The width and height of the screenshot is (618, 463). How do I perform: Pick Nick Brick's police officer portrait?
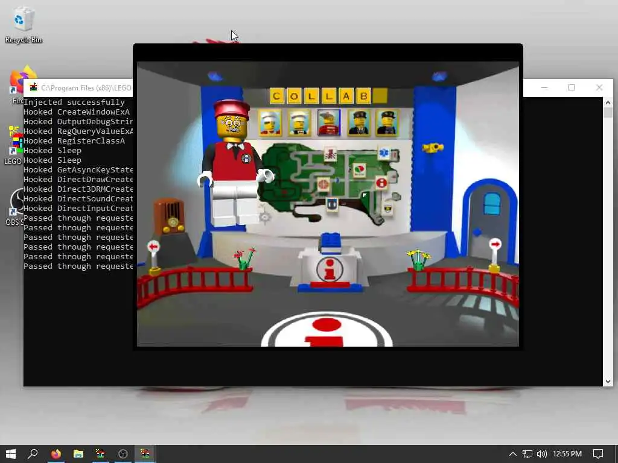tap(358, 123)
